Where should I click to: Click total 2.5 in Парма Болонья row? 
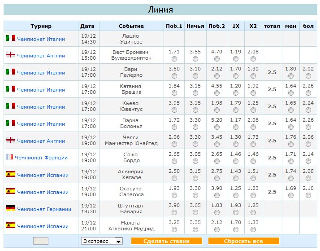click(x=272, y=123)
